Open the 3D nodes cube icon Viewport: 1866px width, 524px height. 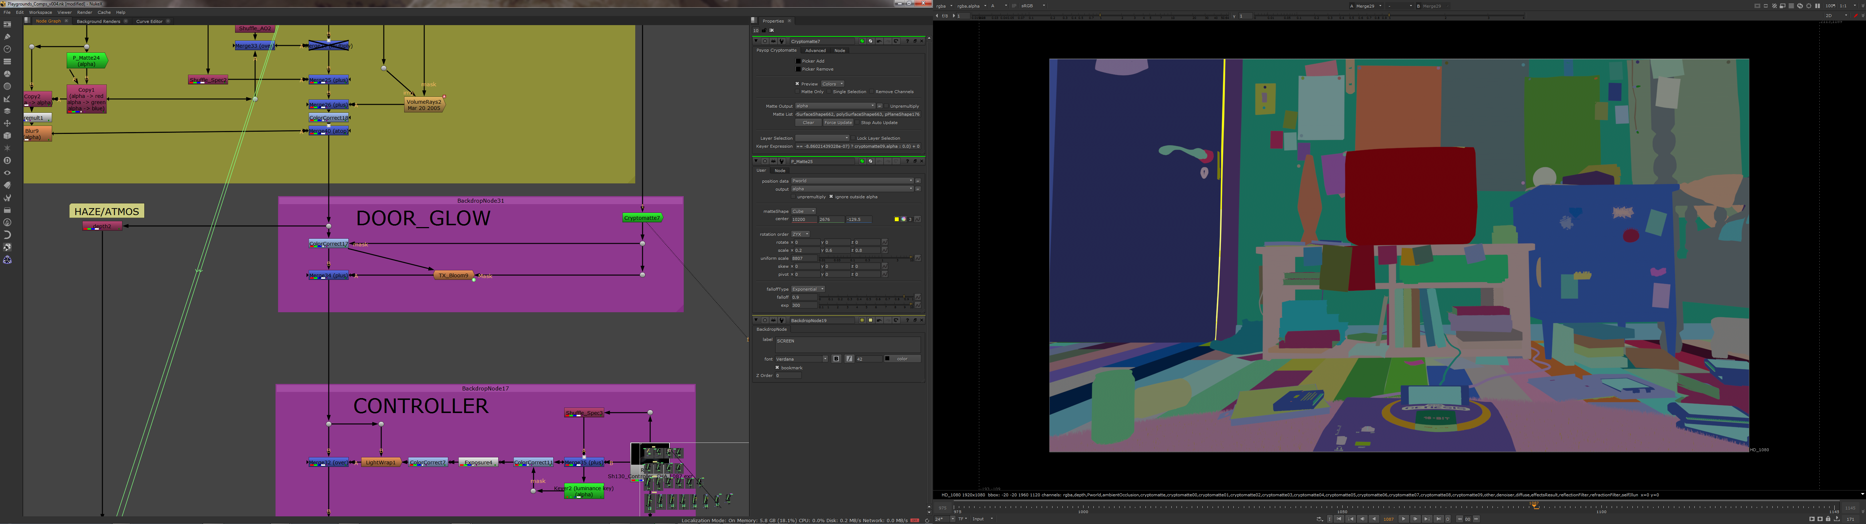point(7,136)
